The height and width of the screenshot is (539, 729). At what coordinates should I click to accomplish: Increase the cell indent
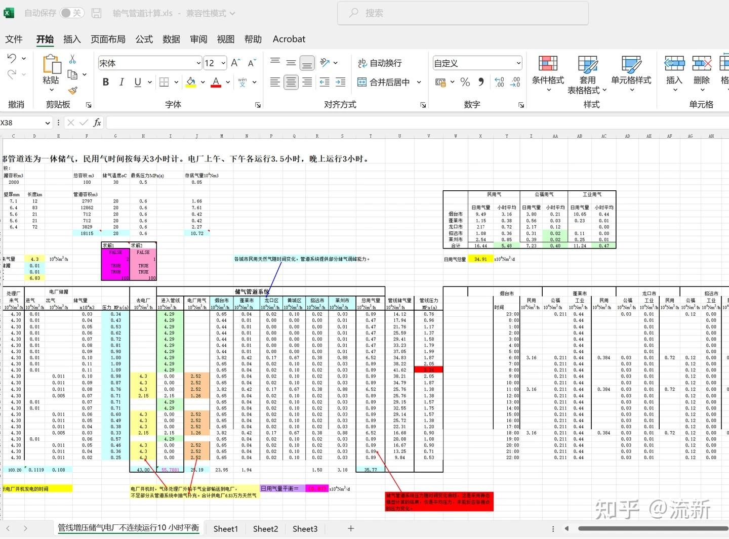[x=341, y=82]
